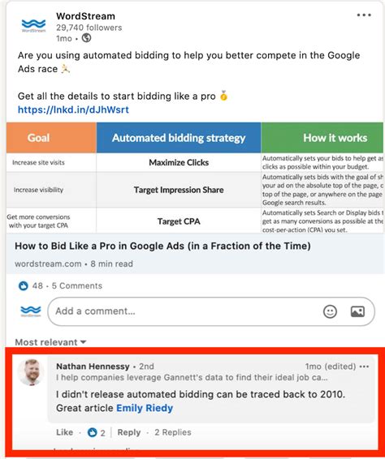The image size is (385, 459).
Task: Click the Emily Riedy mention link
Action: tap(145, 408)
